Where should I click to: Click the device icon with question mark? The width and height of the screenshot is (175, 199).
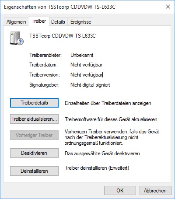(17, 38)
